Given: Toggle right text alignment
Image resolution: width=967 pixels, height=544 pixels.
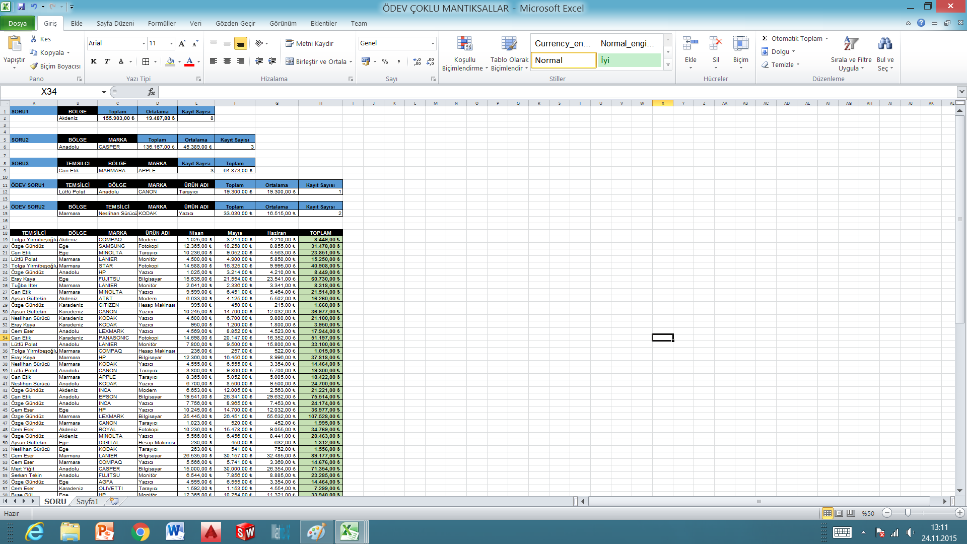Looking at the screenshot, I should pos(241,61).
